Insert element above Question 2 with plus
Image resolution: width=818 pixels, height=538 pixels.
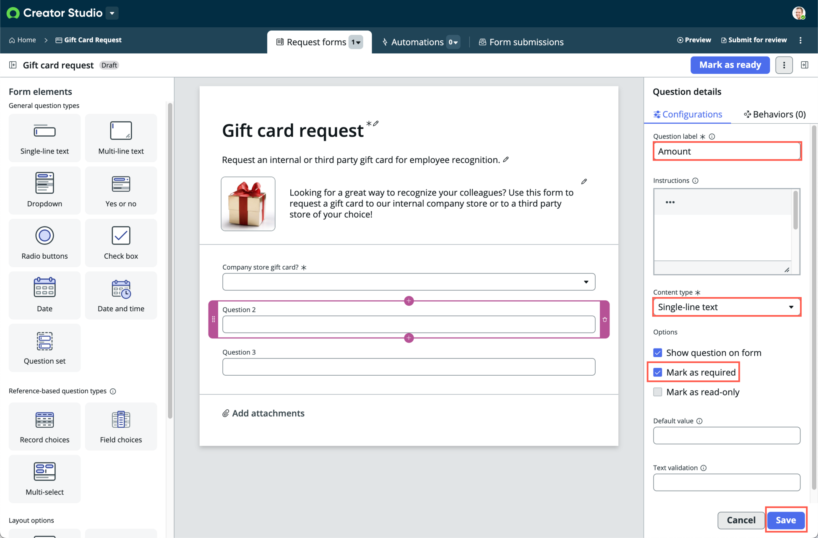pos(409,301)
